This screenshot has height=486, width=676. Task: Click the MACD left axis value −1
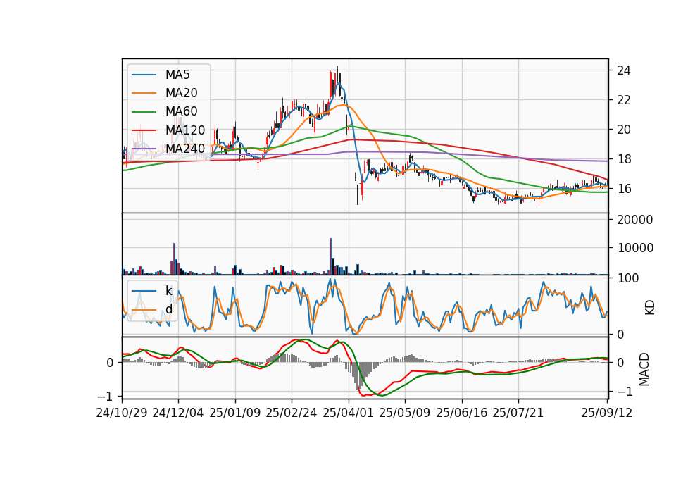(x=106, y=397)
